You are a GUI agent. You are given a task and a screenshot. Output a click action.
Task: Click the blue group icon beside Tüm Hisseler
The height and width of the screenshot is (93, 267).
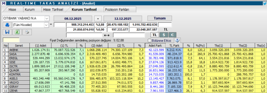point(7,25)
